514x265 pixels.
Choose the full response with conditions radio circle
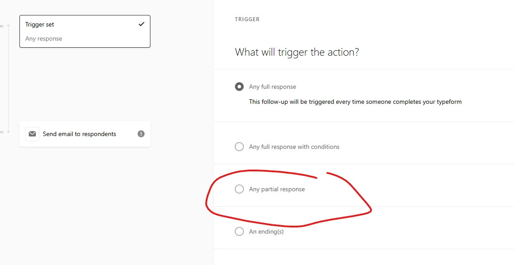(x=239, y=147)
